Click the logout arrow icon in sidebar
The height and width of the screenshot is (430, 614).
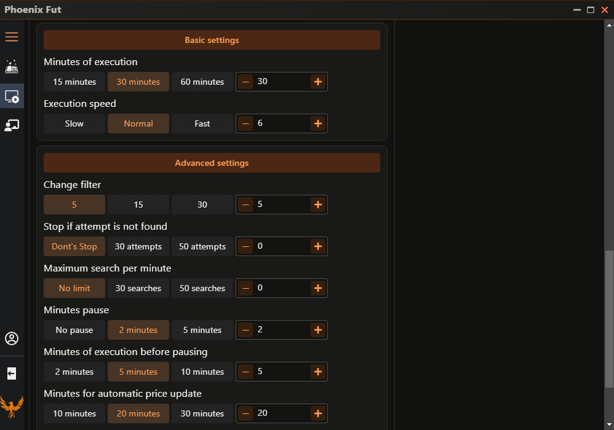tap(12, 373)
